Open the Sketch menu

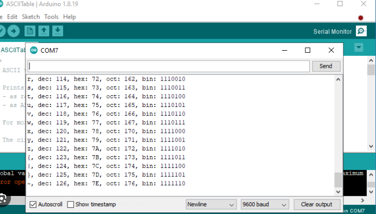(x=31, y=17)
